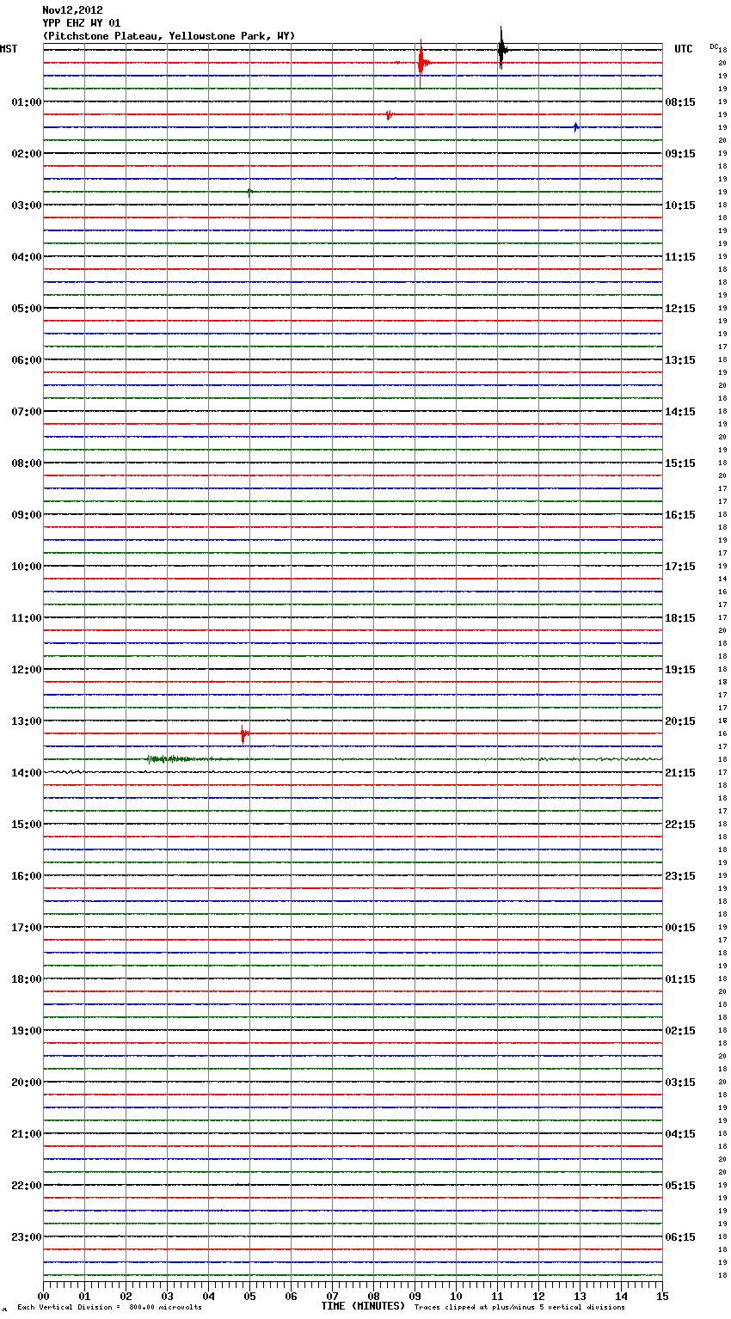Click the Traces clipped at plus/minus 5 divisions note

[x=519, y=1308]
